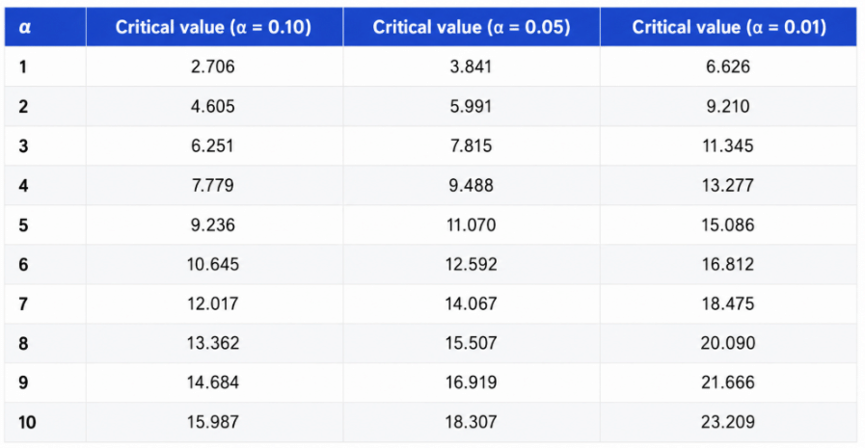
Task: Click the 11.070 cell in row 5
Action: click(x=472, y=224)
